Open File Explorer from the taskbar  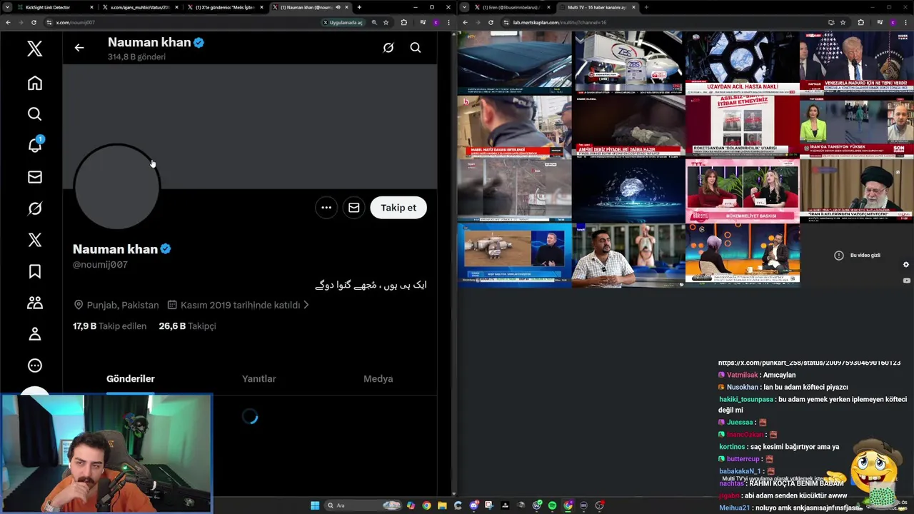tap(442, 505)
